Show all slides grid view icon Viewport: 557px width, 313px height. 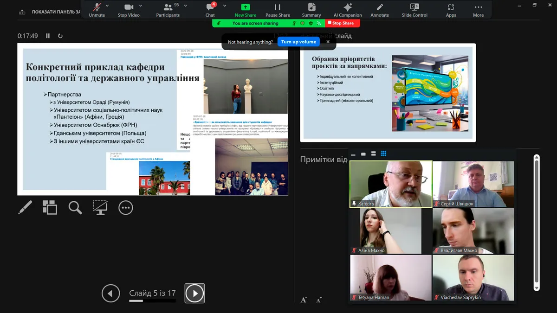[x=50, y=207]
